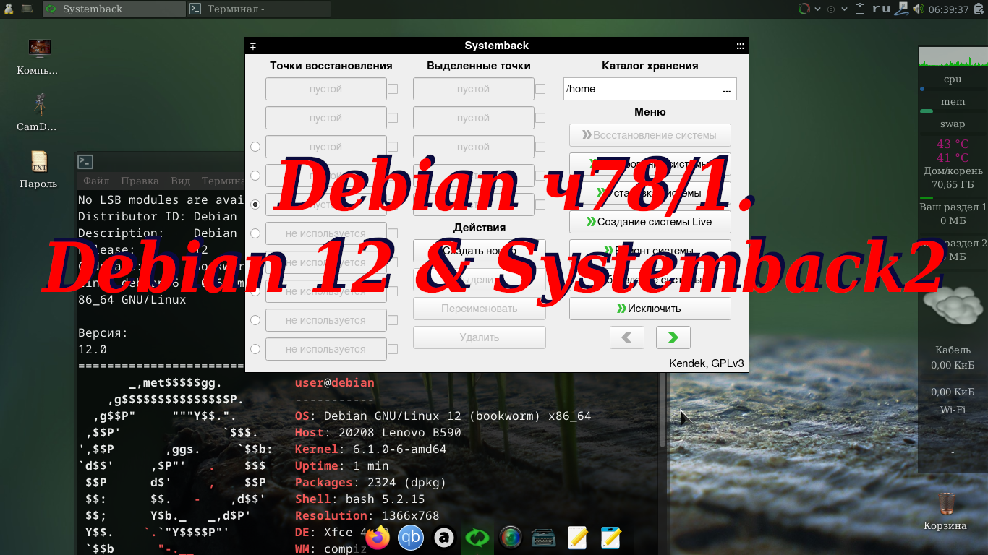Click the grey concentric circle tray icon
This screenshot has width=988, height=555.
[x=831, y=9]
